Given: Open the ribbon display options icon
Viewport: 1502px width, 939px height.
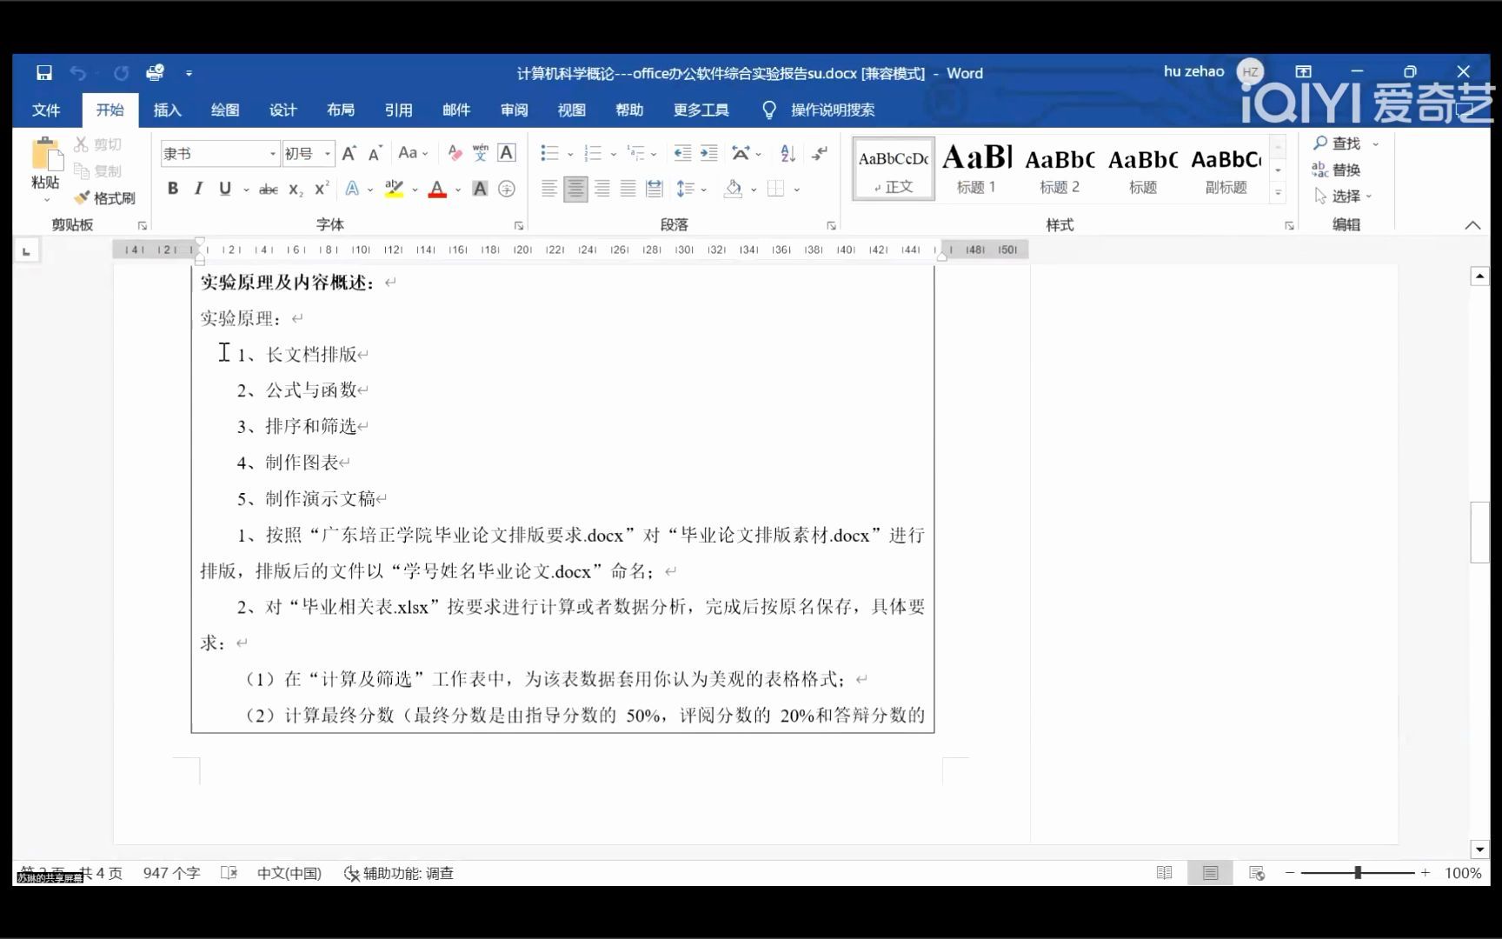Looking at the screenshot, I should pyautogui.click(x=1303, y=71).
